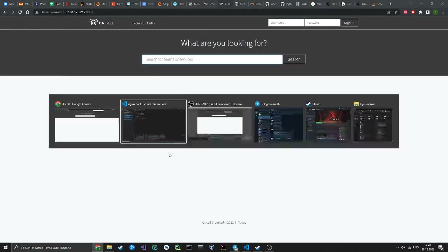The height and width of the screenshot is (252, 448).
Task: Open a new browser tab with plus
Action: [390, 4]
